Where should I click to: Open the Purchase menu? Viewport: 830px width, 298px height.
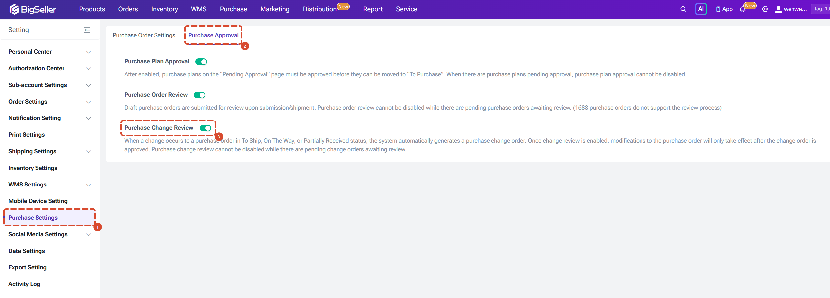233,9
